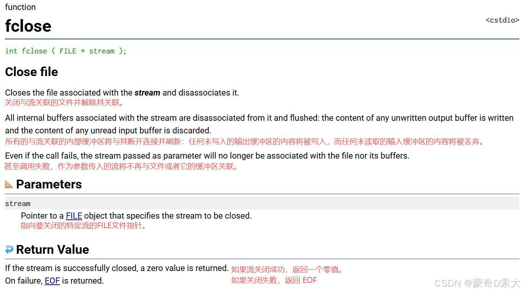Click the Parameters ruler icon
522x292 pixels.
point(9,184)
